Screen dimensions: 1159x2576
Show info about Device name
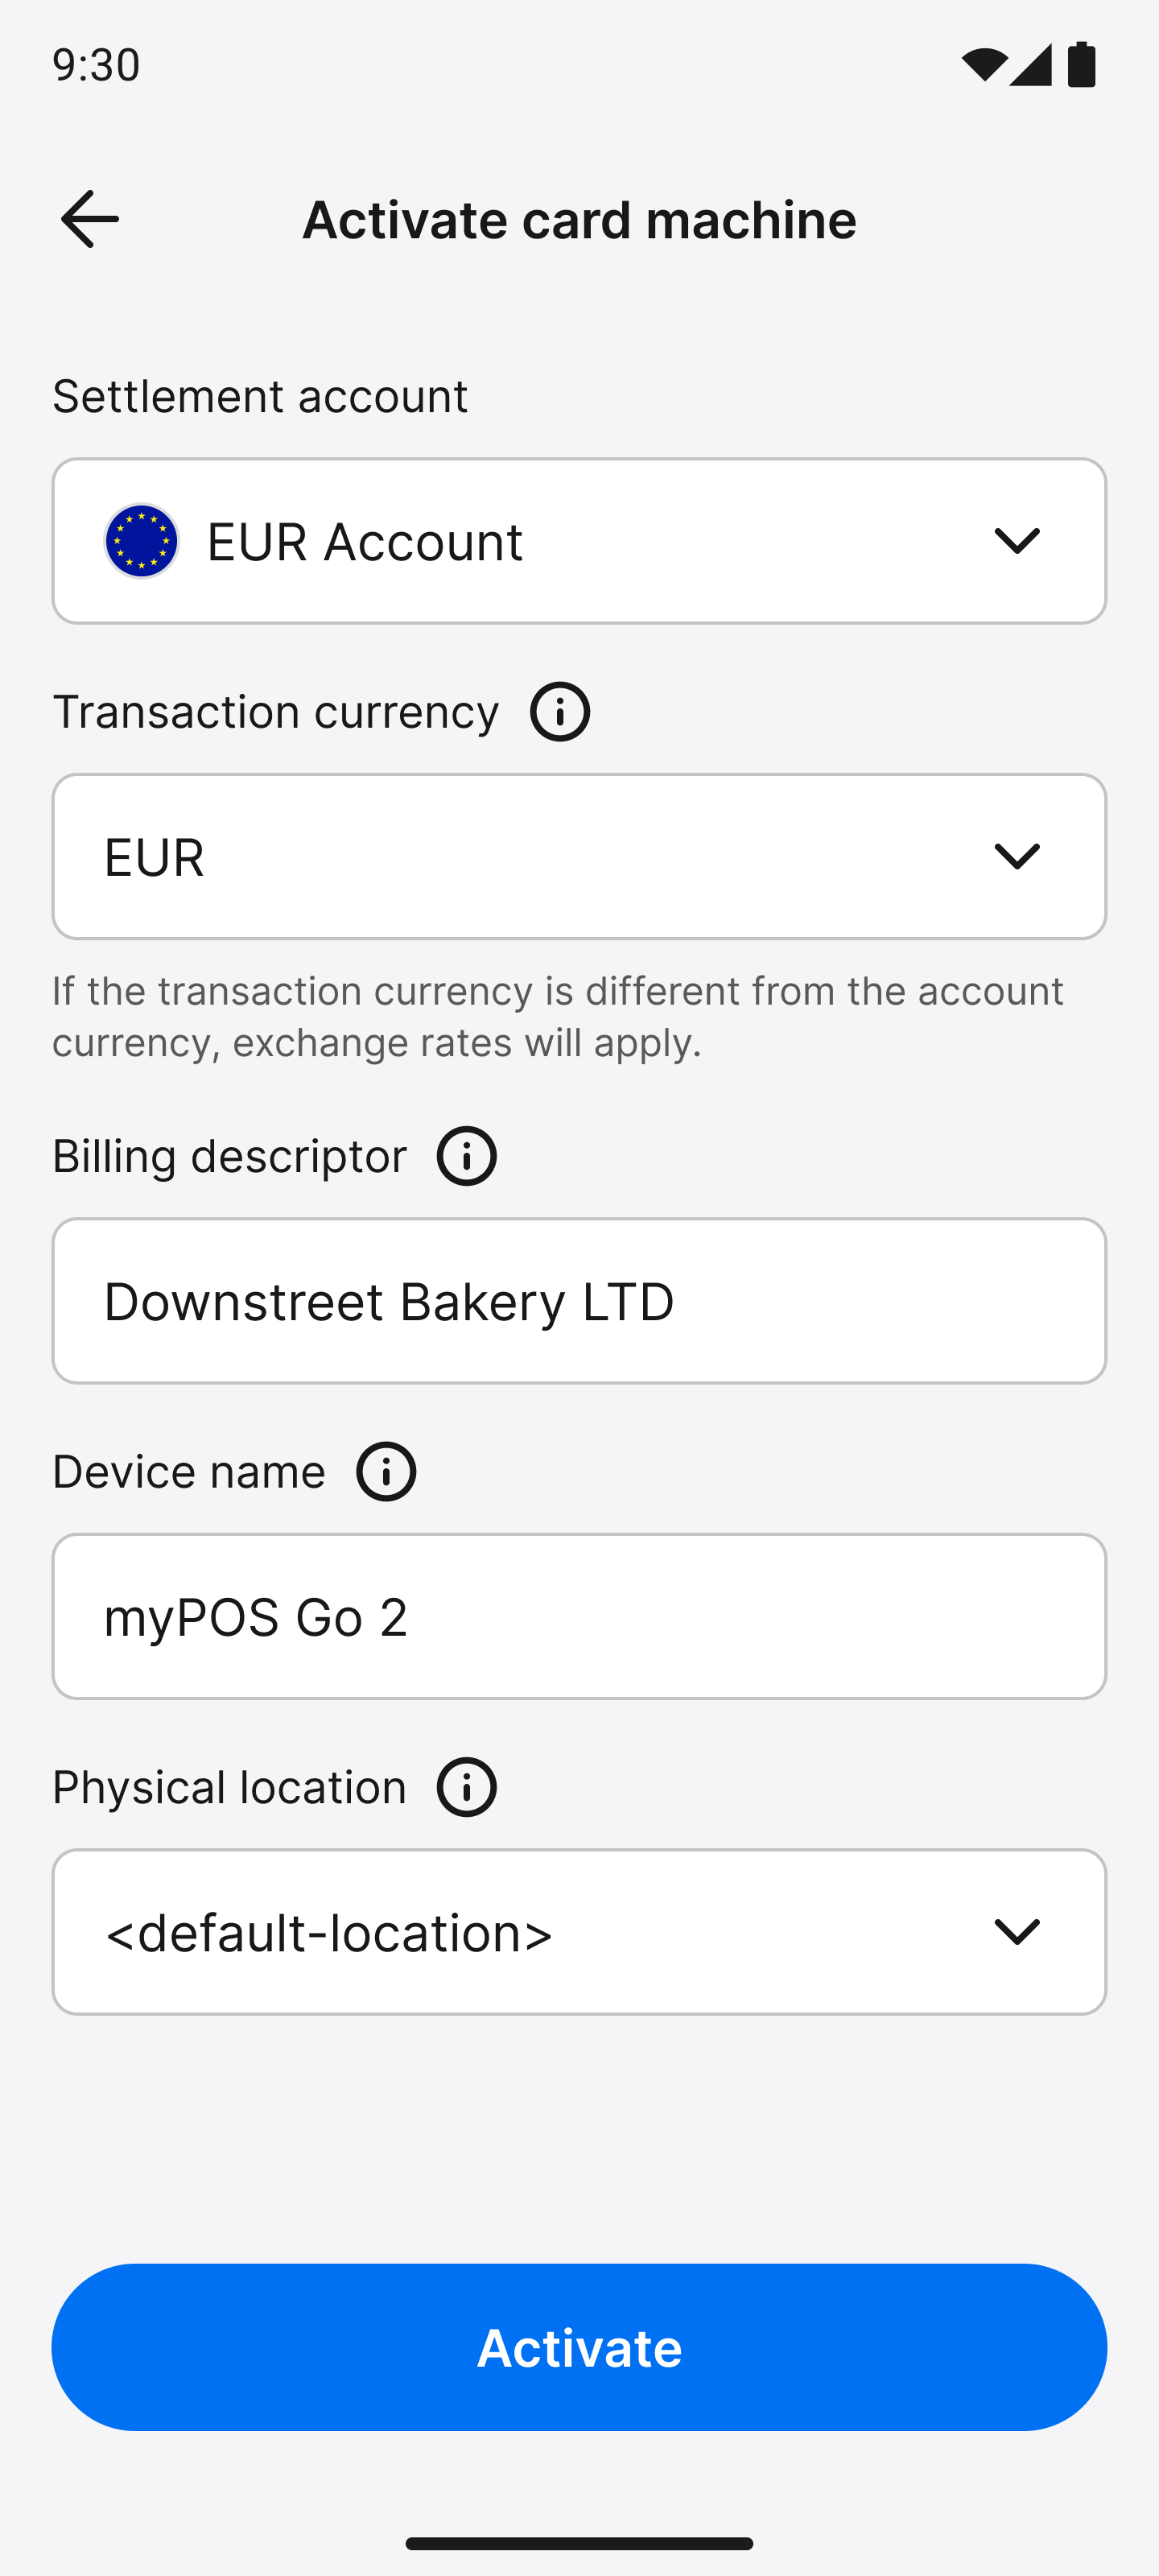click(x=386, y=1472)
